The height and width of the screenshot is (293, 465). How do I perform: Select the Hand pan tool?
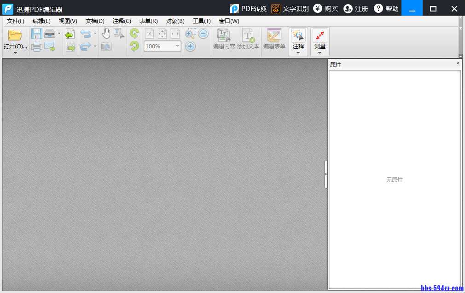click(x=106, y=34)
